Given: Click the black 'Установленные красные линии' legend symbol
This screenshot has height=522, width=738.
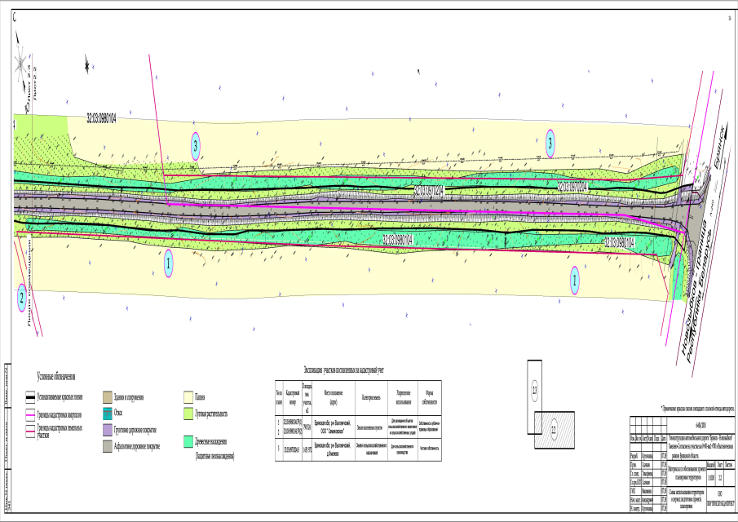Looking at the screenshot, I should point(29,398).
